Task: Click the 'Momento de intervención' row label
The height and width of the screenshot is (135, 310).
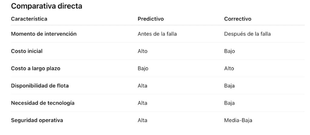Action: click(x=44, y=34)
